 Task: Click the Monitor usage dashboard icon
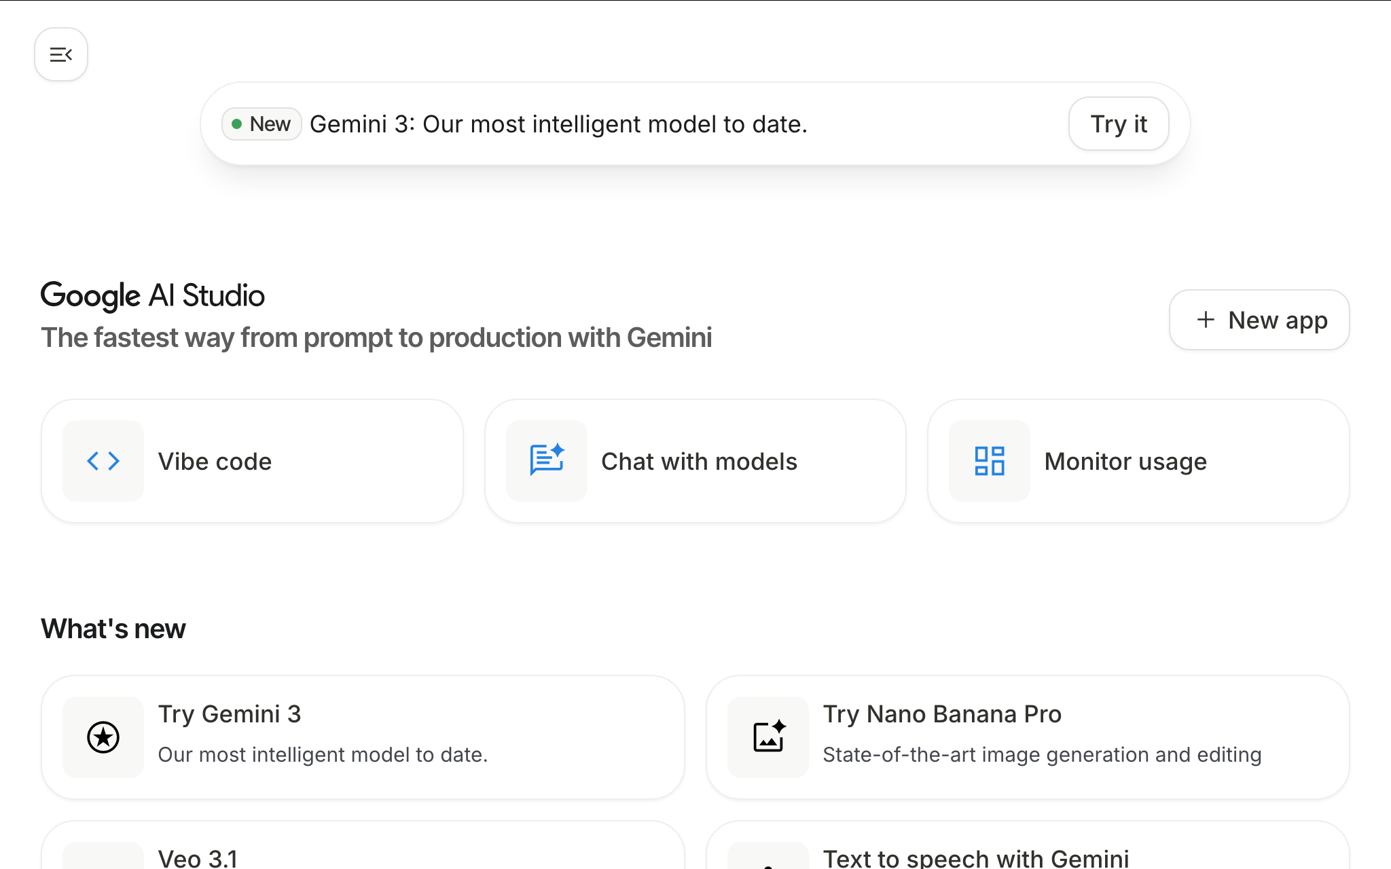[990, 461]
